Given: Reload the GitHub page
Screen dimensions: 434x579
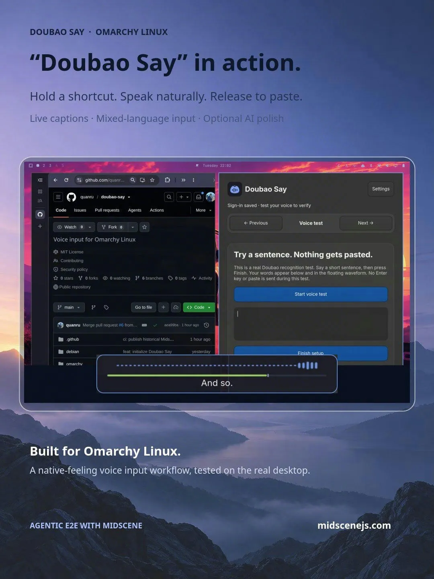Looking at the screenshot, I should coord(66,180).
